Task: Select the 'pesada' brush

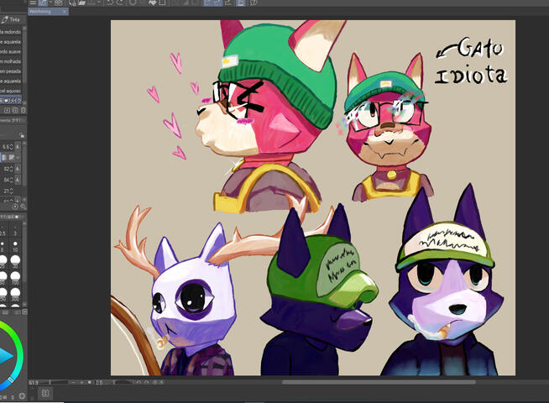Action: (x=12, y=71)
